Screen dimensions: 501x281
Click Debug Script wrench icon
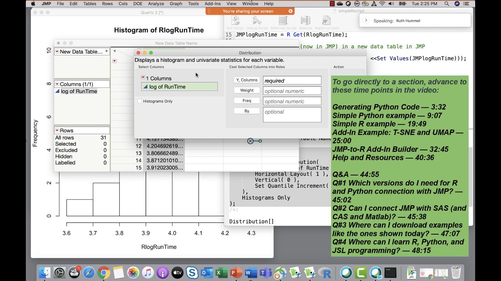click(x=257, y=20)
